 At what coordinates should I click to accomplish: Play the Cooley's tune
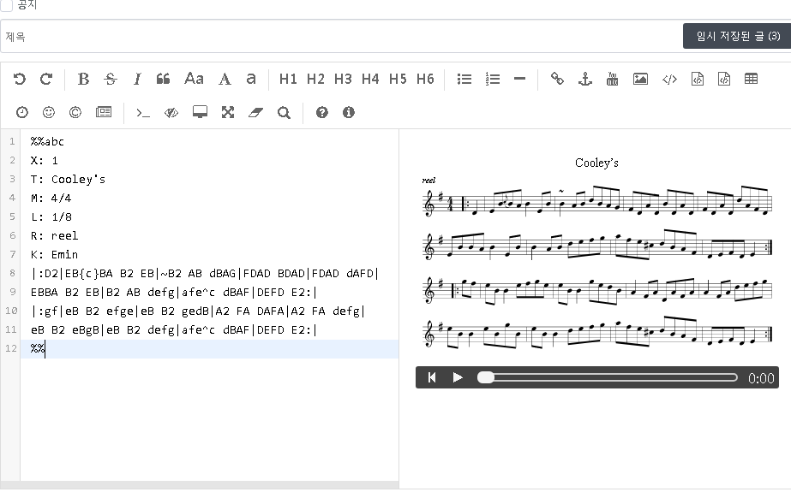click(x=458, y=377)
